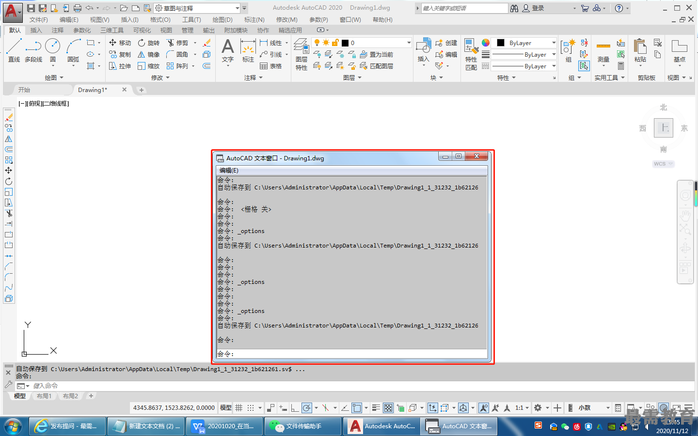Click the Erase tool in ribbon

pyautogui.click(x=207, y=43)
